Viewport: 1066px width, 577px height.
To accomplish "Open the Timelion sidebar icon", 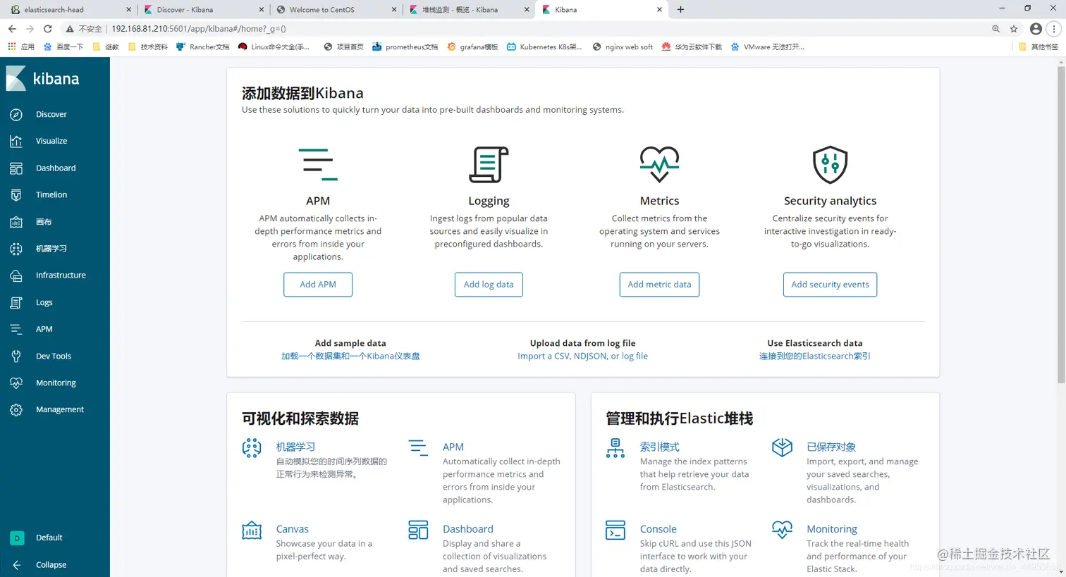I will pyautogui.click(x=16, y=195).
